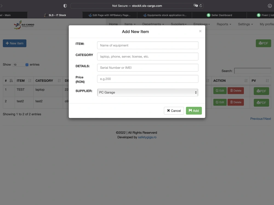Open the Settings menu
The image size is (274, 205).
coord(245,24)
